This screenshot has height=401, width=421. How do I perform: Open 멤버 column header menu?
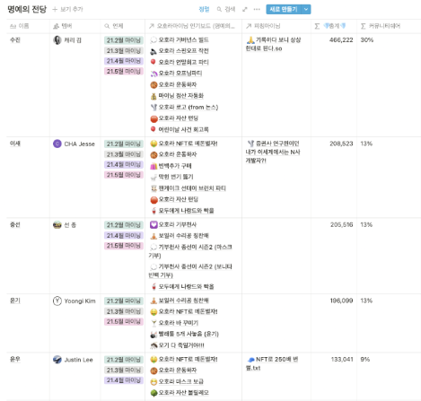click(x=75, y=26)
